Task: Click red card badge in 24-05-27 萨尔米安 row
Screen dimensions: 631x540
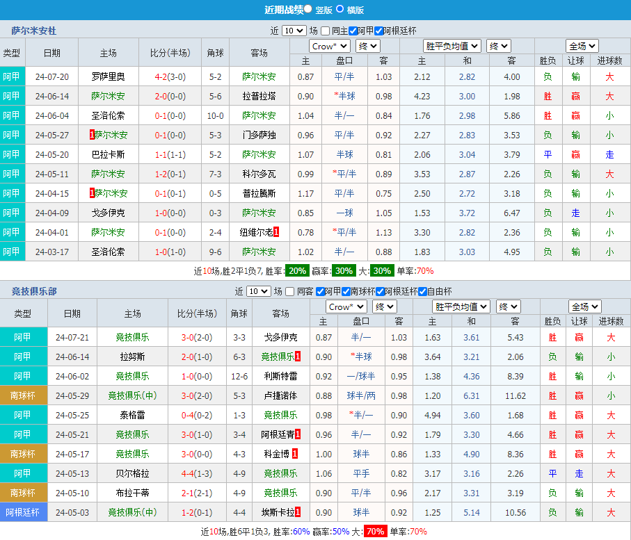Action: (92, 135)
